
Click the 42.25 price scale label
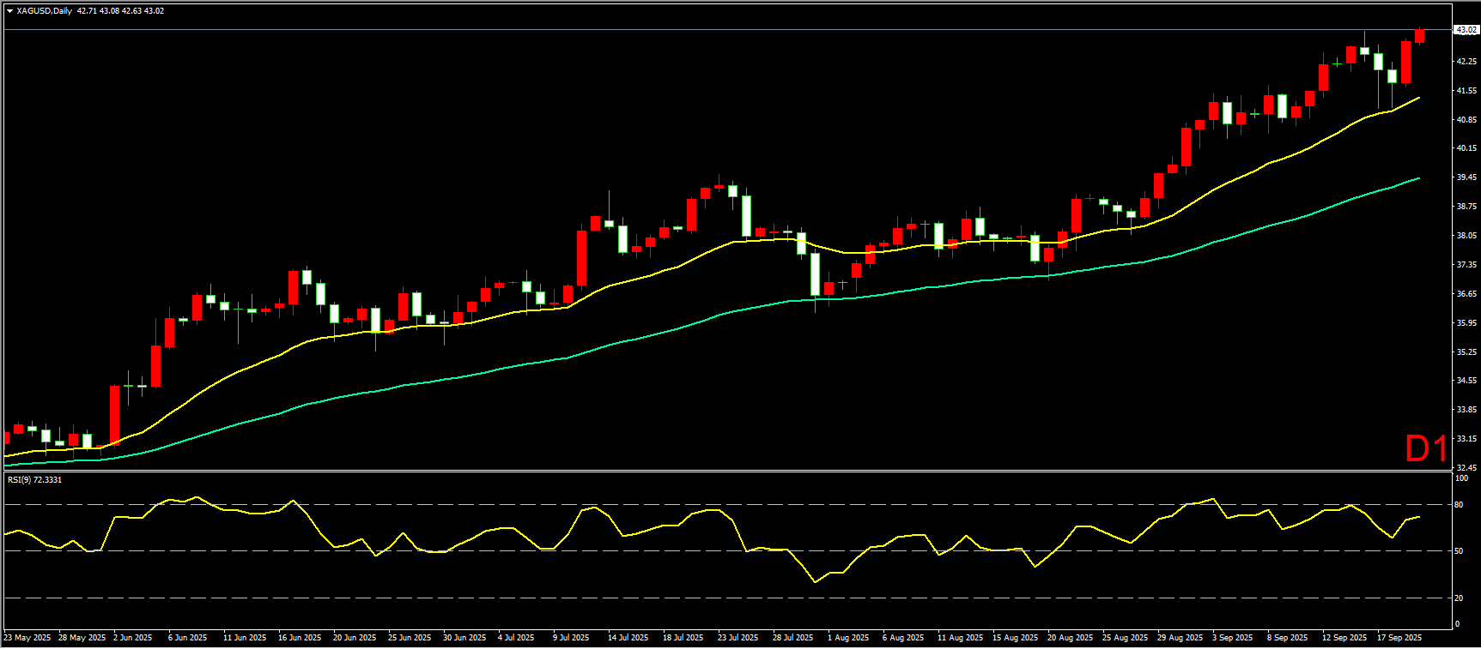(1466, 62)
